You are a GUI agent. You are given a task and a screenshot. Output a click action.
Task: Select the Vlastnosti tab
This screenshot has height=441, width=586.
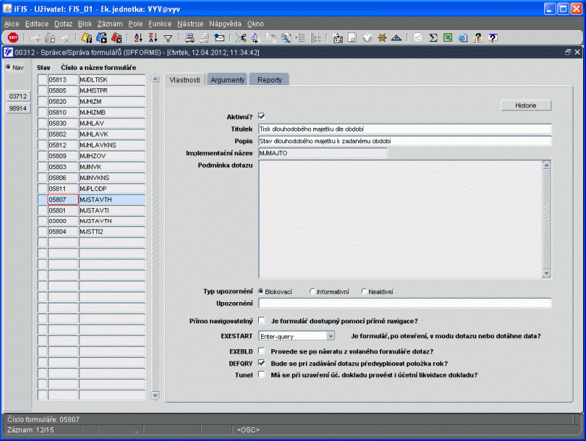pos(185,79)
